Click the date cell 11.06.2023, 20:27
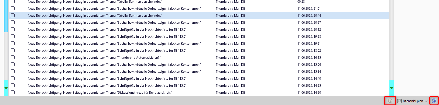This screenshot has width=439, height=105. [309, 23]
